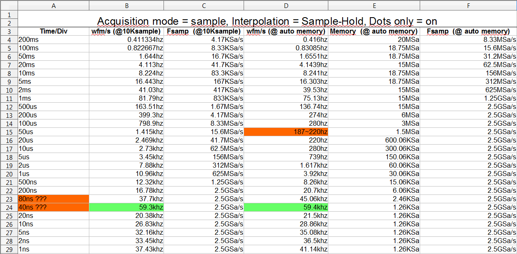
Task: Click the '200ms' cell
Action: (x=54, y=39)
